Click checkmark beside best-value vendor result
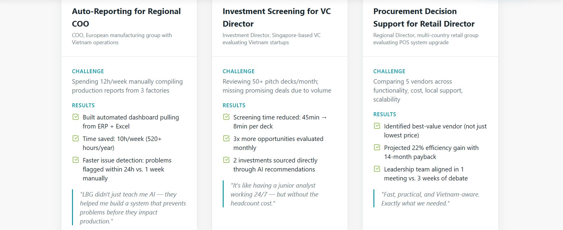 pyautogui.click(x=377, y=126)
